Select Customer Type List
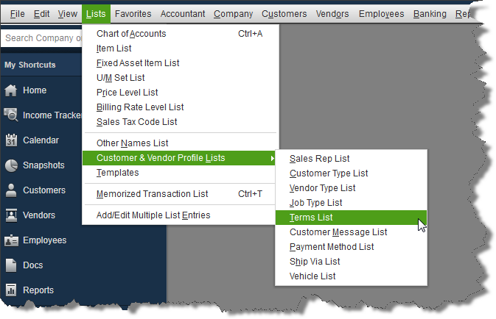This screenshot has width=496, height=319. 351,173
